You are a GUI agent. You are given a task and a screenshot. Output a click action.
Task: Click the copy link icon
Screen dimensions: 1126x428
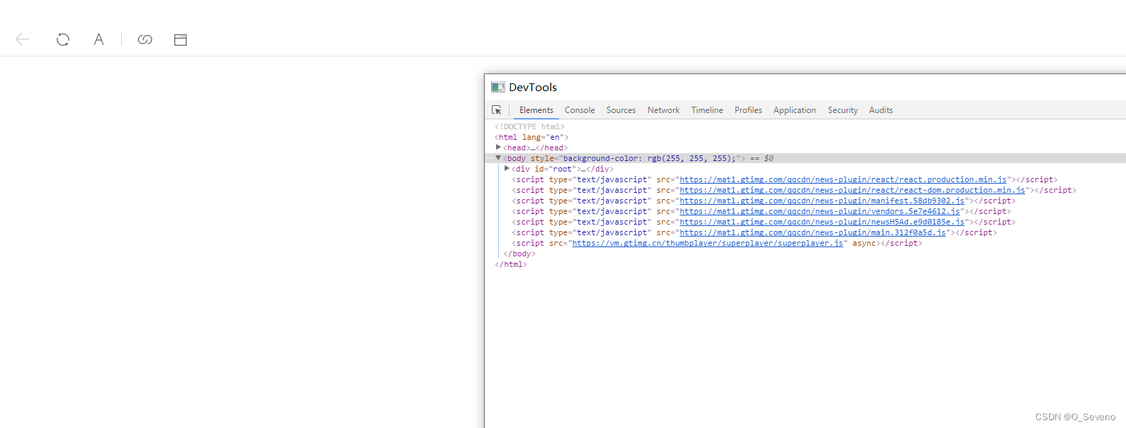[x=145, y=40]
